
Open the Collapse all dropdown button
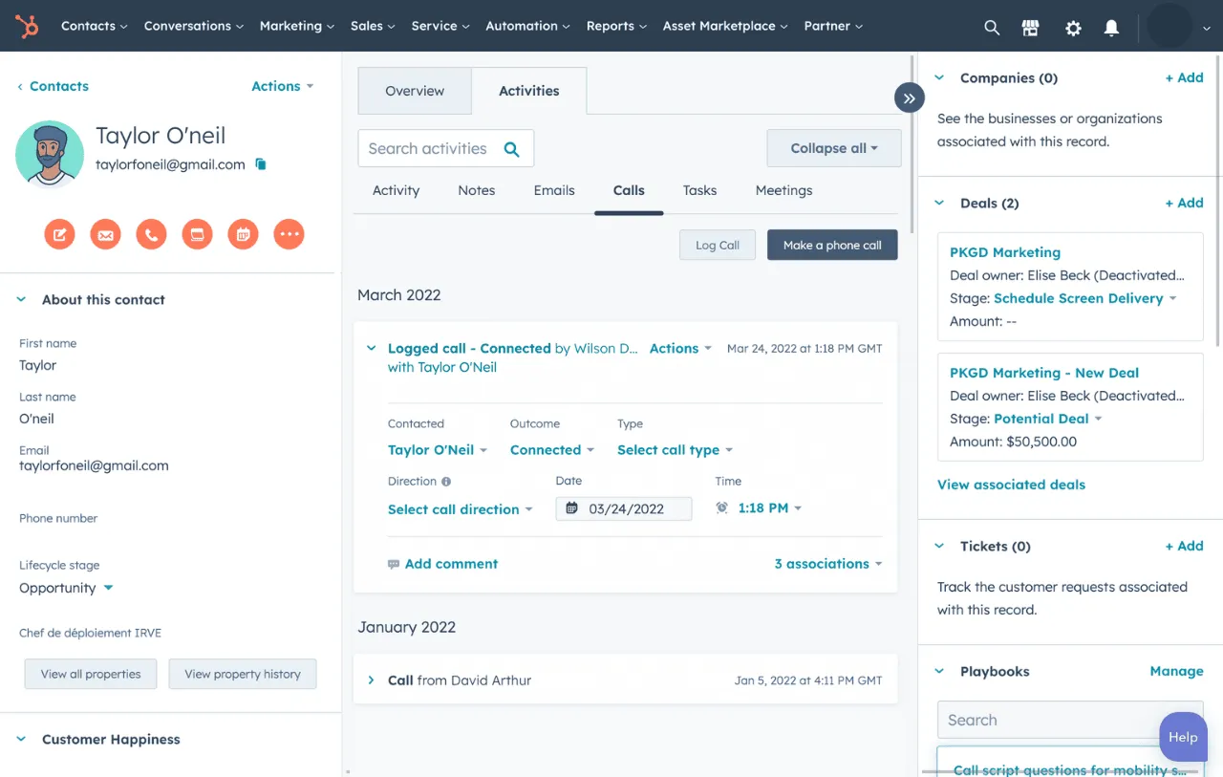[833, 148]
